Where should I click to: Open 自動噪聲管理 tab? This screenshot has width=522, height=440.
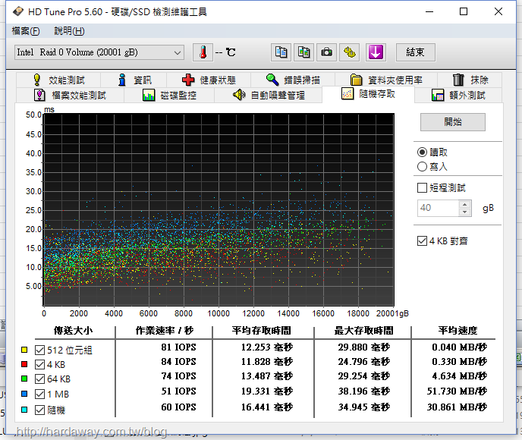click(269, 95)
